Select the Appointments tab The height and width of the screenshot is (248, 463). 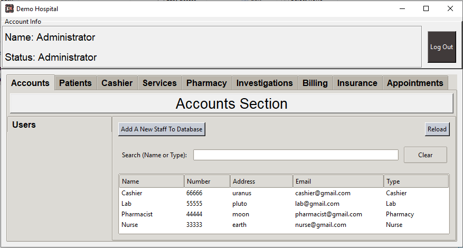tap(415, 83)
